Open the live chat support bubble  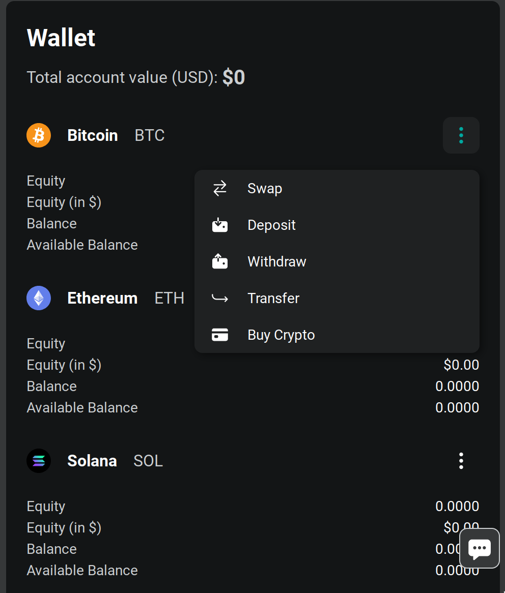479,548
